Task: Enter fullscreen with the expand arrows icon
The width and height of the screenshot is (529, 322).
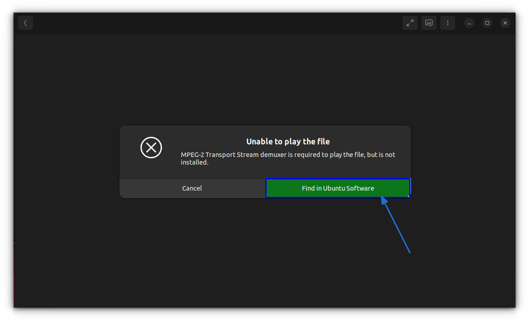Action: tap(410, 23)
